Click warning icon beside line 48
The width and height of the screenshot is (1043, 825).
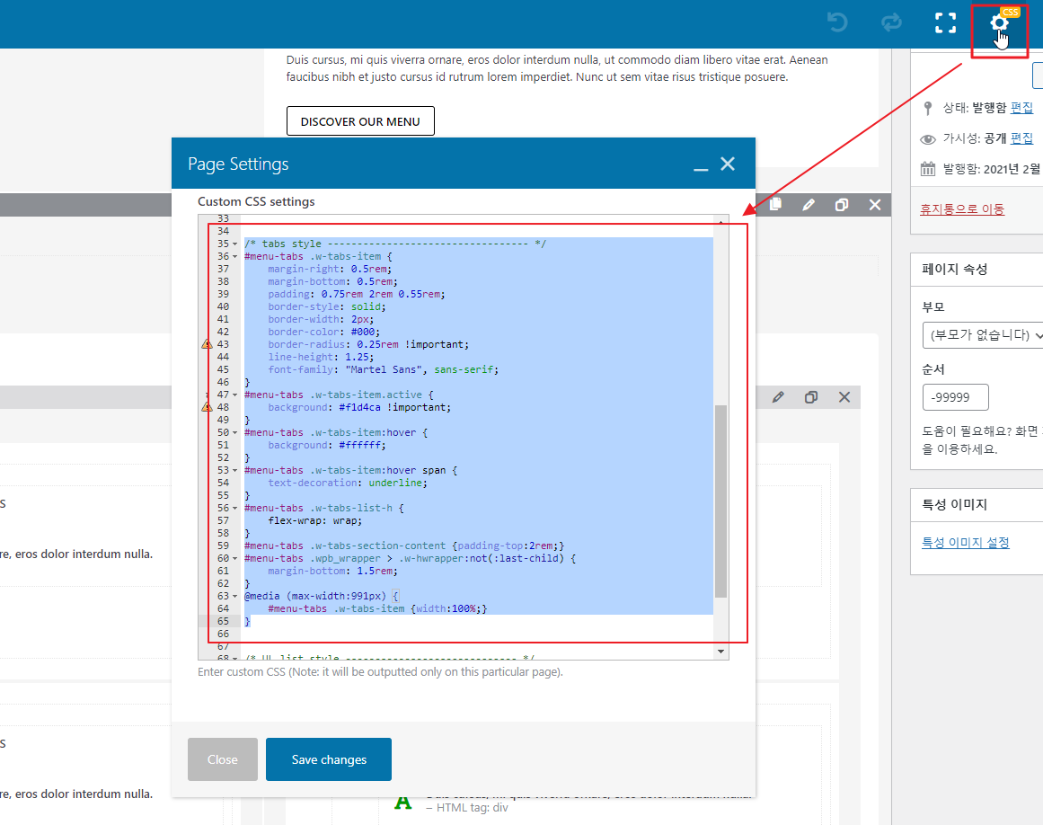click(x=207, y=406)
